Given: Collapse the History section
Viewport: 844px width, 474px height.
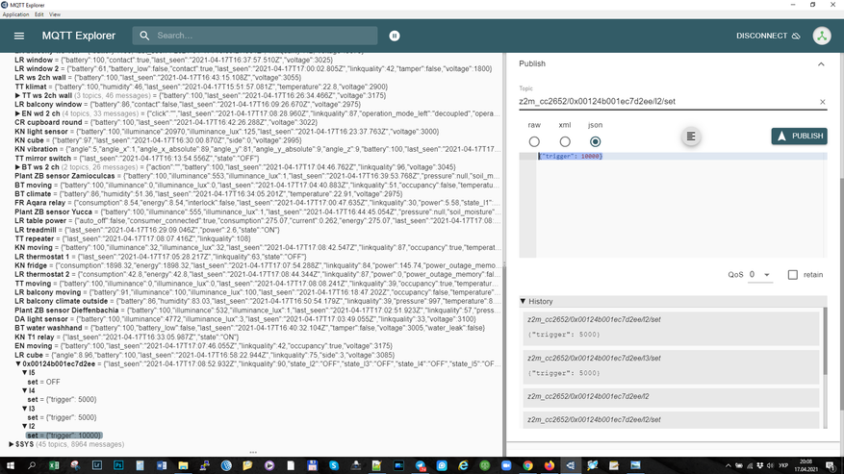Looking at the screenshot, I should coord(524,302).
